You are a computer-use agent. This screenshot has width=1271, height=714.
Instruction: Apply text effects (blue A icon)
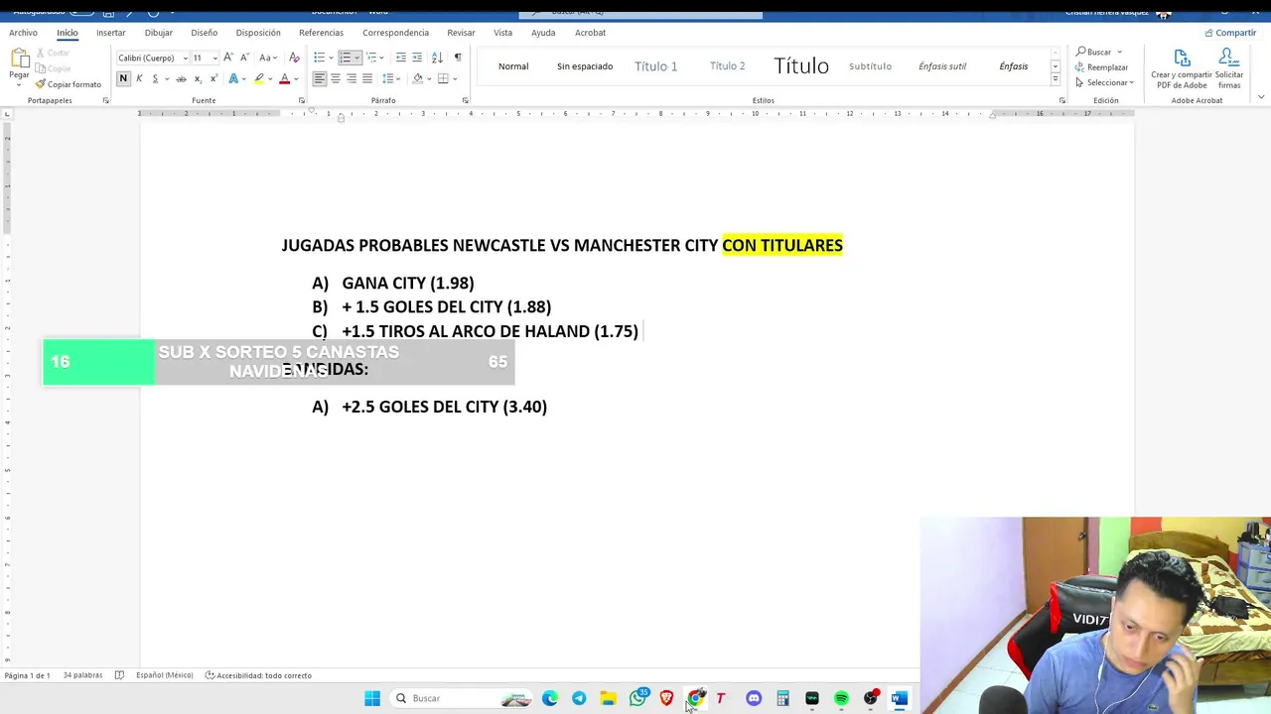(233, 78)
